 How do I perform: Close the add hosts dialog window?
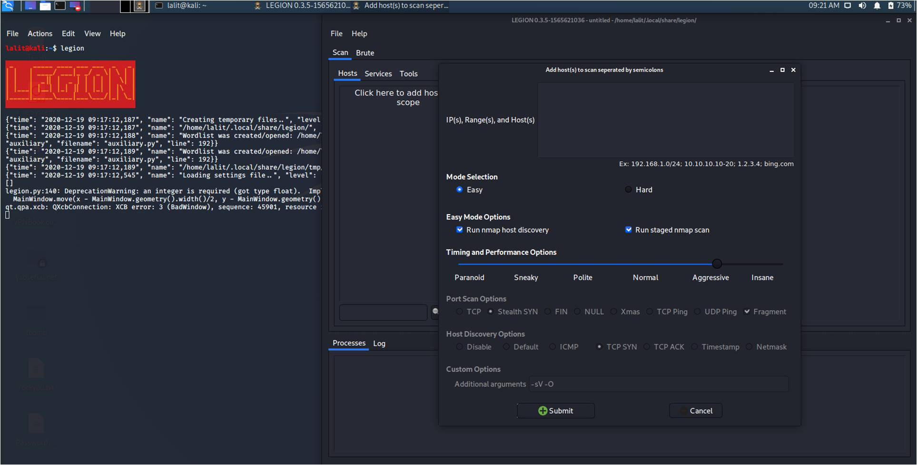793,70
